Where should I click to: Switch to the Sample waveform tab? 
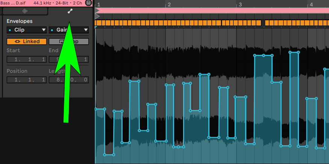click(25, 11)
